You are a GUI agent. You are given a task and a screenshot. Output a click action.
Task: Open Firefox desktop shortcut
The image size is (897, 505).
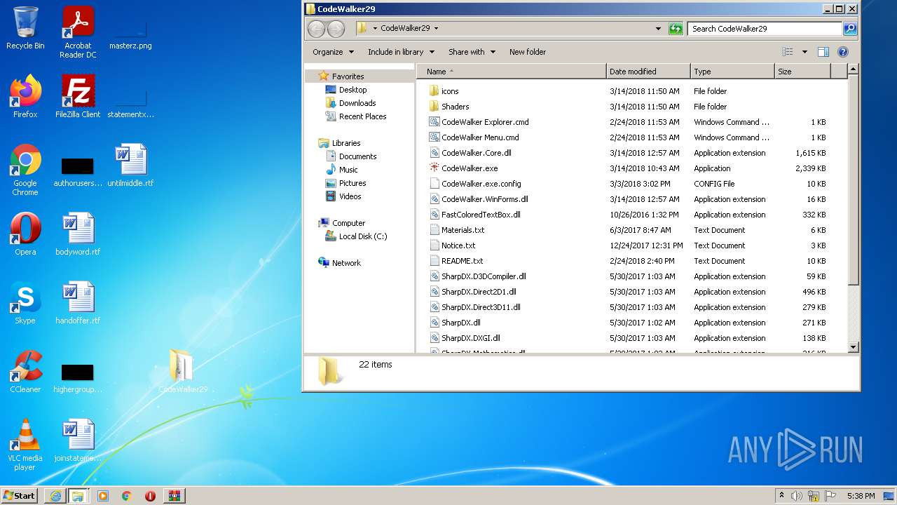tap(25, 97)
